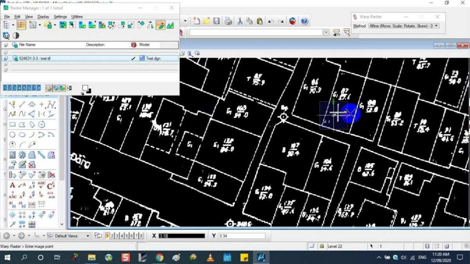This screenshot has width=470, height=264.
Task: Toggle view 3 in Raster Manager
Action: [15, 88]
